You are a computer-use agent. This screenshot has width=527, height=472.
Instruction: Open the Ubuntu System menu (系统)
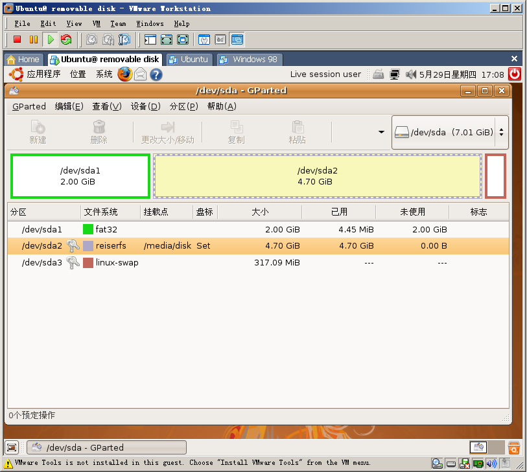tap(104, 74)
